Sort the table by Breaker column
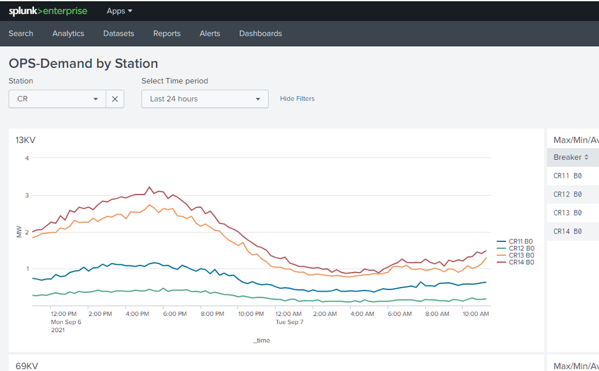The image size is (599, 371). pyautogui.click(x=571, y=157)
